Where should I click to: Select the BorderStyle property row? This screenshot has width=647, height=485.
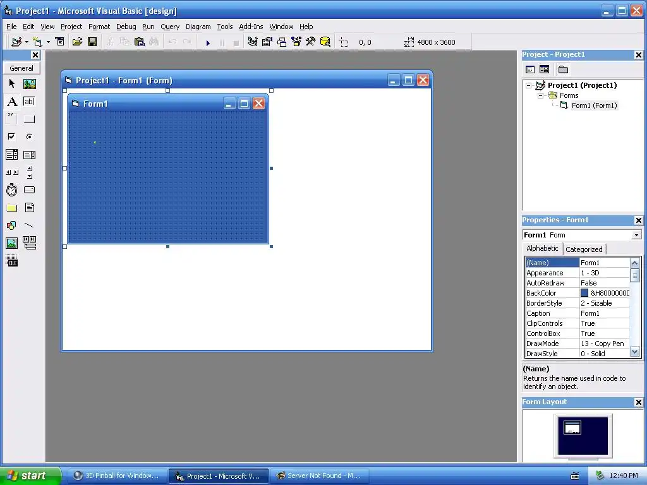577,303
